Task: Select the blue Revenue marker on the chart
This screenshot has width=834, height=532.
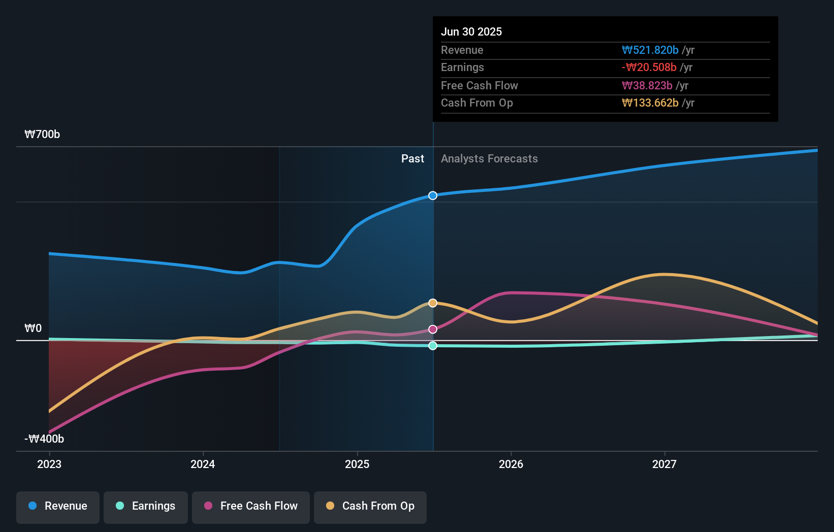Action: (x=433, y=195)
